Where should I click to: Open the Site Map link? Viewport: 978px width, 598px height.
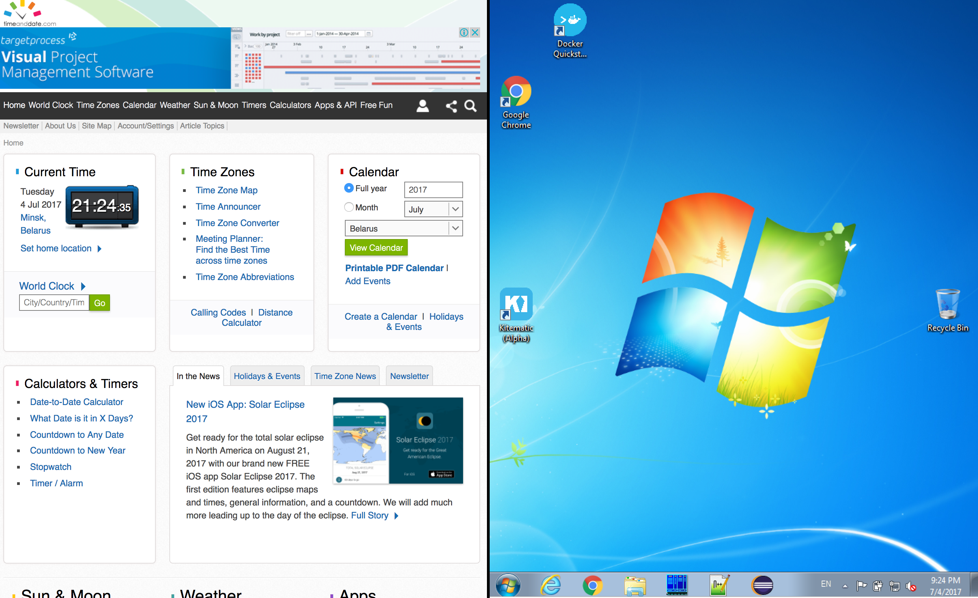[x=96, y=126]
